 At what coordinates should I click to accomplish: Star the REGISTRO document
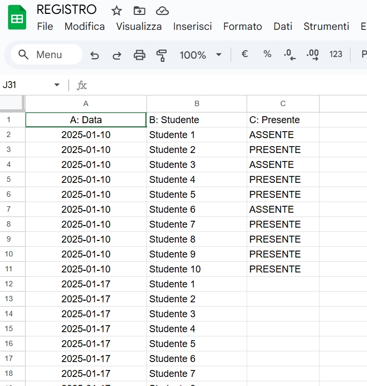(x=117, y=11)
